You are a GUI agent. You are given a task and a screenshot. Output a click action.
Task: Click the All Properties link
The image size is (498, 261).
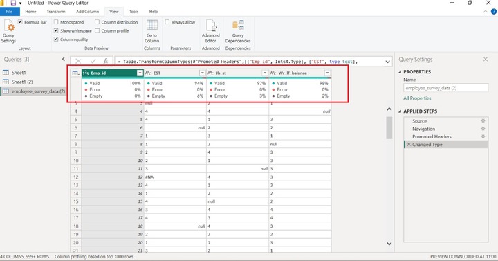[x=417, y=98]
